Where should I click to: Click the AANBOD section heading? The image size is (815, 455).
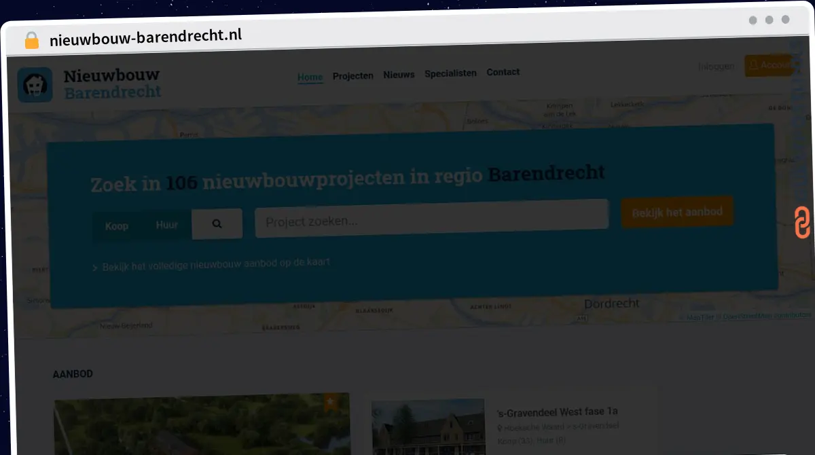click(x=73, y=374)
